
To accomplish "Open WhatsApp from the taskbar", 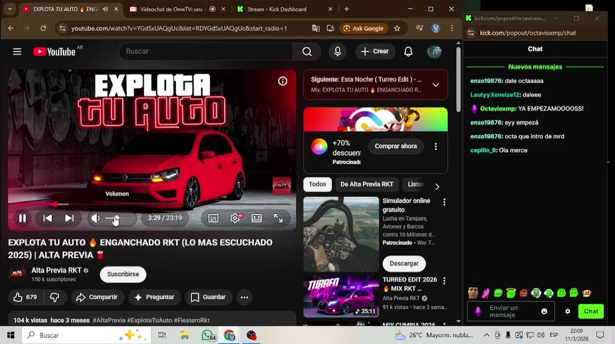I will pos(208,335).
